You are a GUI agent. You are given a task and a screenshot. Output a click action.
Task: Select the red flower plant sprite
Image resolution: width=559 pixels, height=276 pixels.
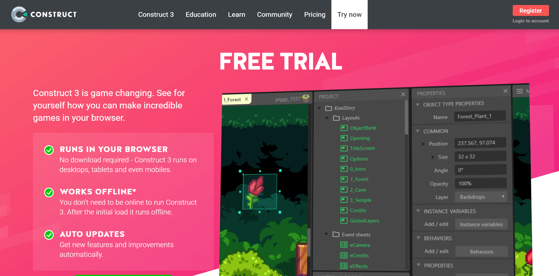[259, 191]
